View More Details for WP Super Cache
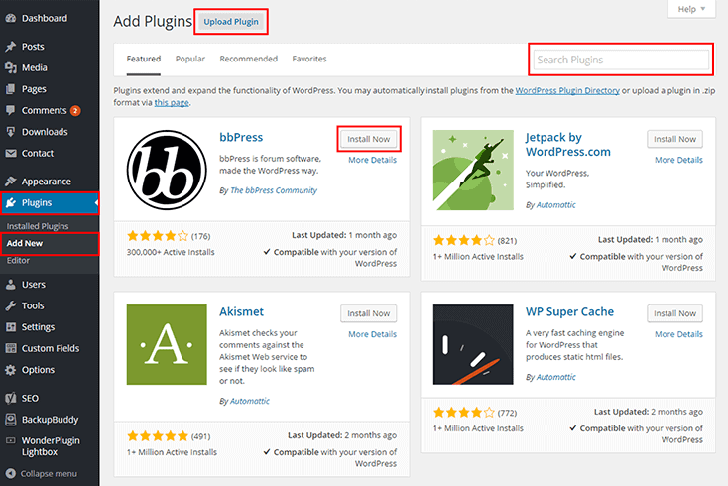Image resolution: width=728 pixels, height=486 pixels. (x=678, y=334)
